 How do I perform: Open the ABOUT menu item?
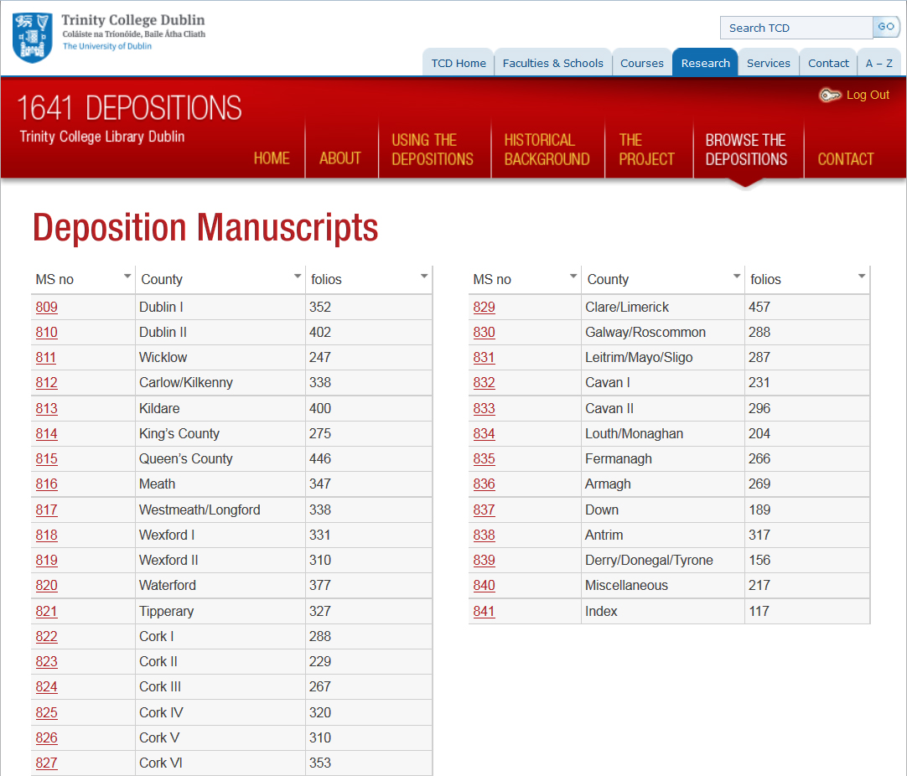pyautogui.click(x=340, y=158)
